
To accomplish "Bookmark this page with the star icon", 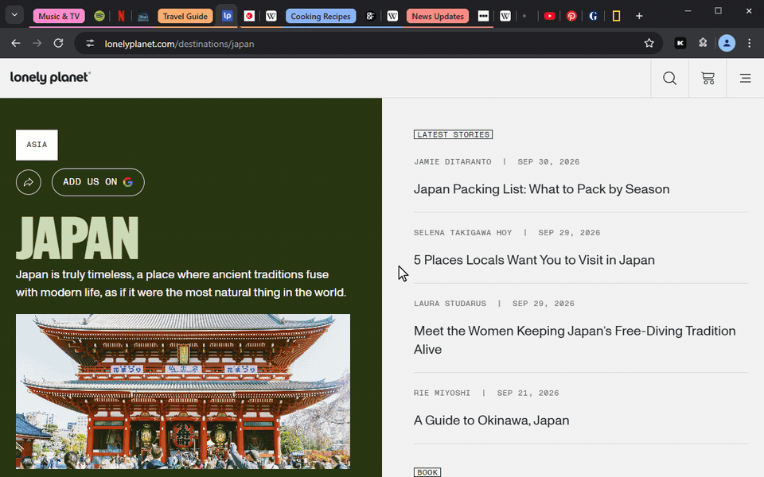I will [649, 43].
